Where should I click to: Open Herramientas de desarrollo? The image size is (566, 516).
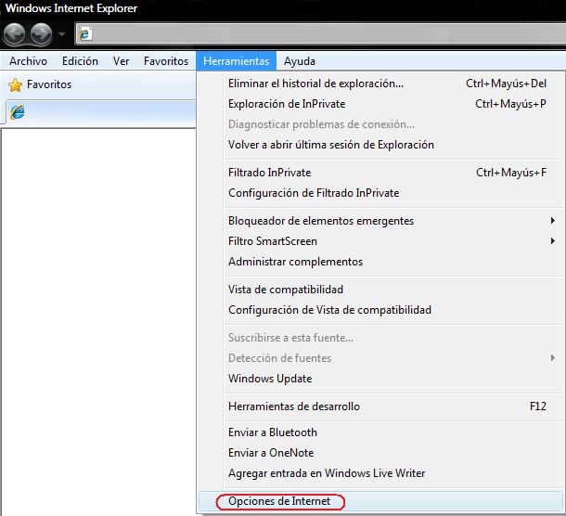tap(382, 406)
